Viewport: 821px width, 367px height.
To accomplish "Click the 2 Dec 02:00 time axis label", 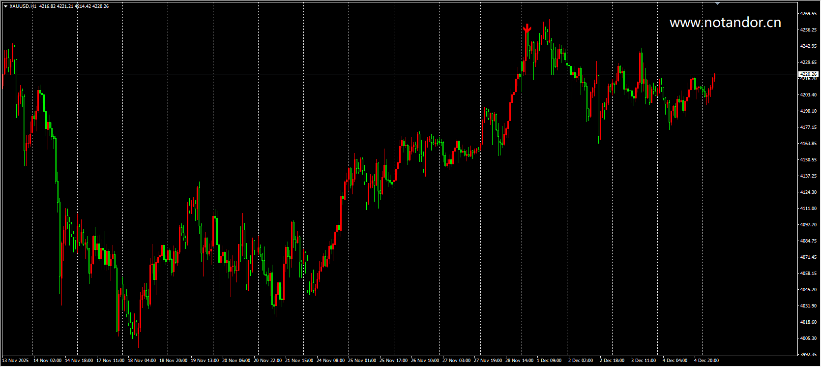I will (x=581, y=361).
